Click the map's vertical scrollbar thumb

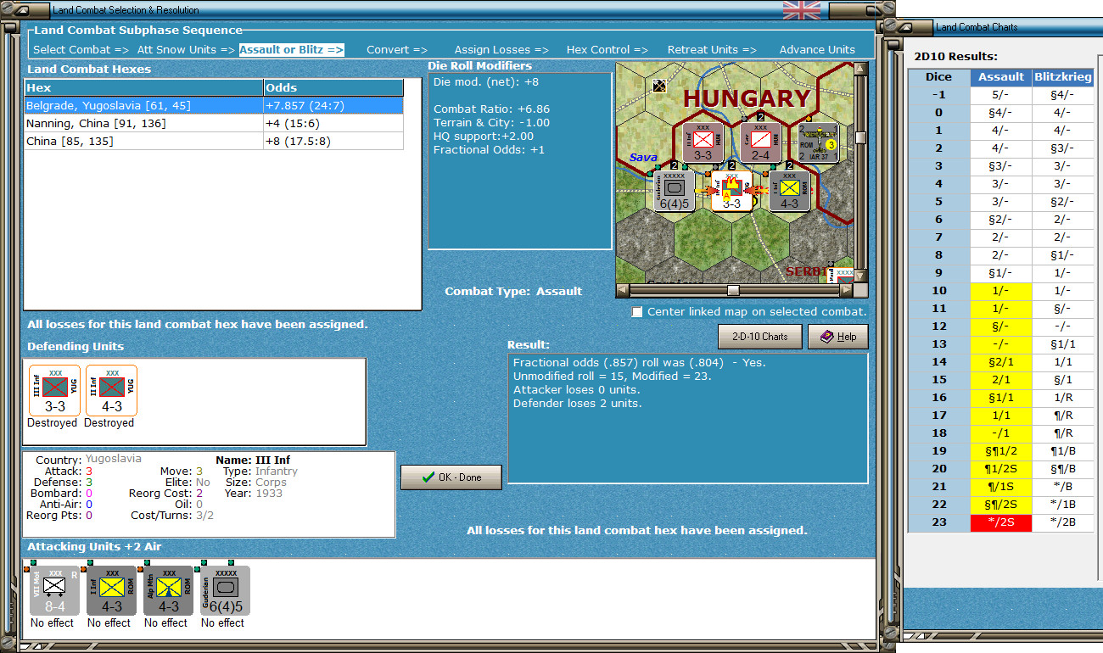[x=861, y=137]
